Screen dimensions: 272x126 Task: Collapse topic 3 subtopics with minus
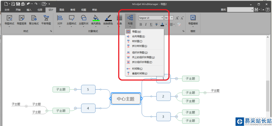click(177, 117)
